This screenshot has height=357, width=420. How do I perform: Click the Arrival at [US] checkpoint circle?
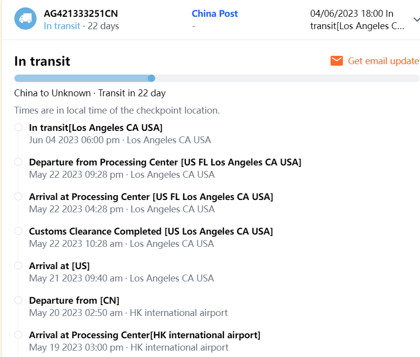[x=18, y=266]
